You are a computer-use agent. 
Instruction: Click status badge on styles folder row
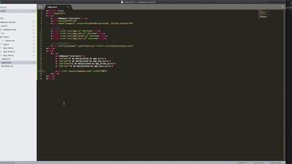(x=33, y=37)
